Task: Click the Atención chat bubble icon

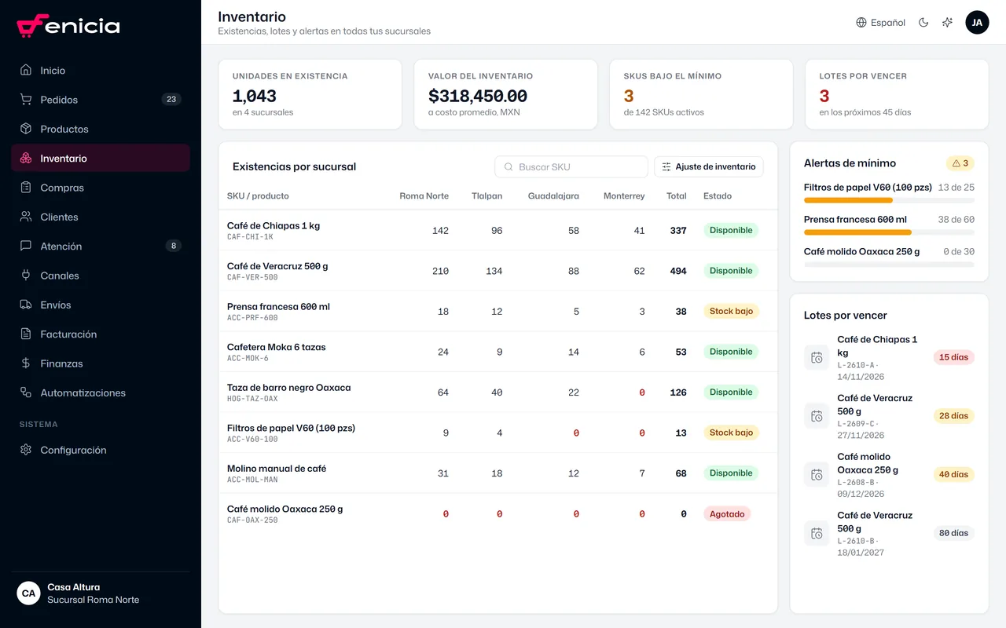Action: tap(26, 246)
